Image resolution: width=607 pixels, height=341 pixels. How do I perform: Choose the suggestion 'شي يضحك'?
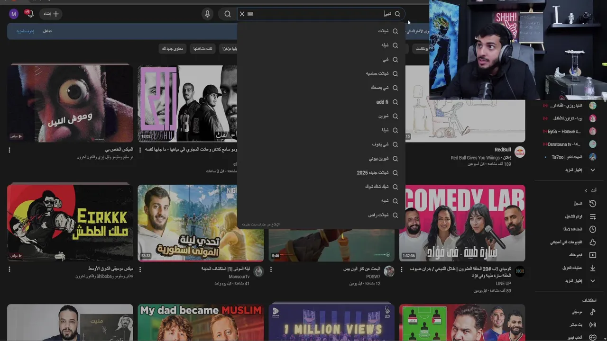pos(321,88)
